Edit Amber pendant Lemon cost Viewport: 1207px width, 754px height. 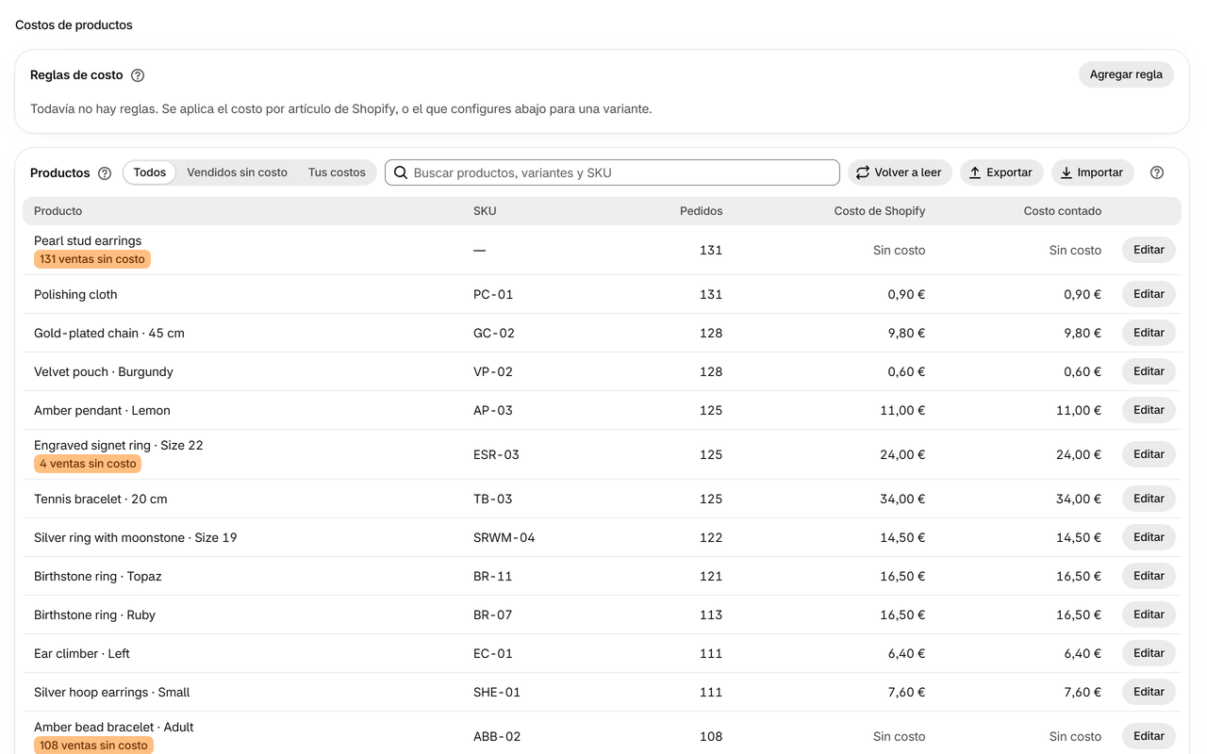[x=1149, y=410]
